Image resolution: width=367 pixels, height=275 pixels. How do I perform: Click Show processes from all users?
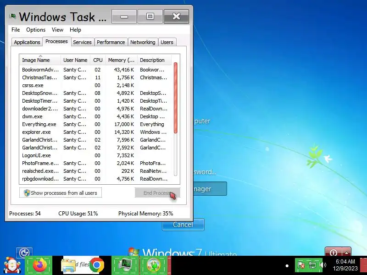(x=61, y=192)
